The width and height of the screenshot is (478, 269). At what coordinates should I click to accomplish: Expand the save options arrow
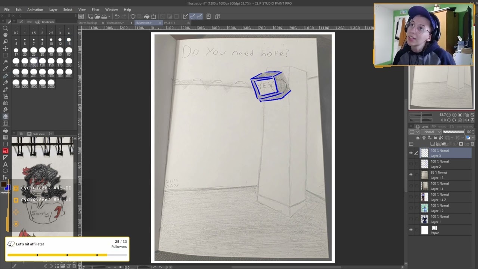[x=109, y=16]
